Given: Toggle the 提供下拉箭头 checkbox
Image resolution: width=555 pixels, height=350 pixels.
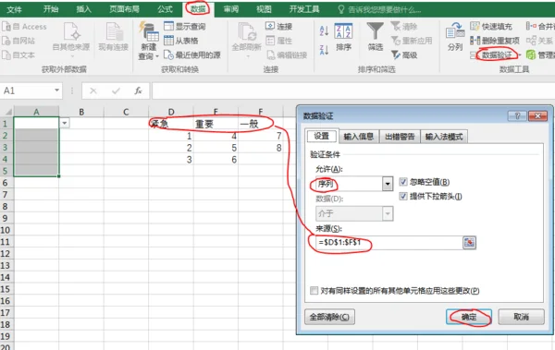Looking at the screenshot, I should pyautogui.click(x=402, y=196).
